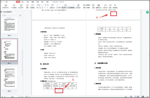Click the 查找替换 (find and replace) tool
The image size is (150, 98).
pyautogui.click(x=115, y=6)
